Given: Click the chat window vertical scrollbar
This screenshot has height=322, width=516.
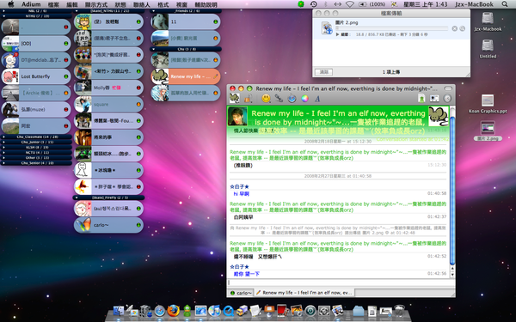Looking at the screenshot, I should 452,191.
